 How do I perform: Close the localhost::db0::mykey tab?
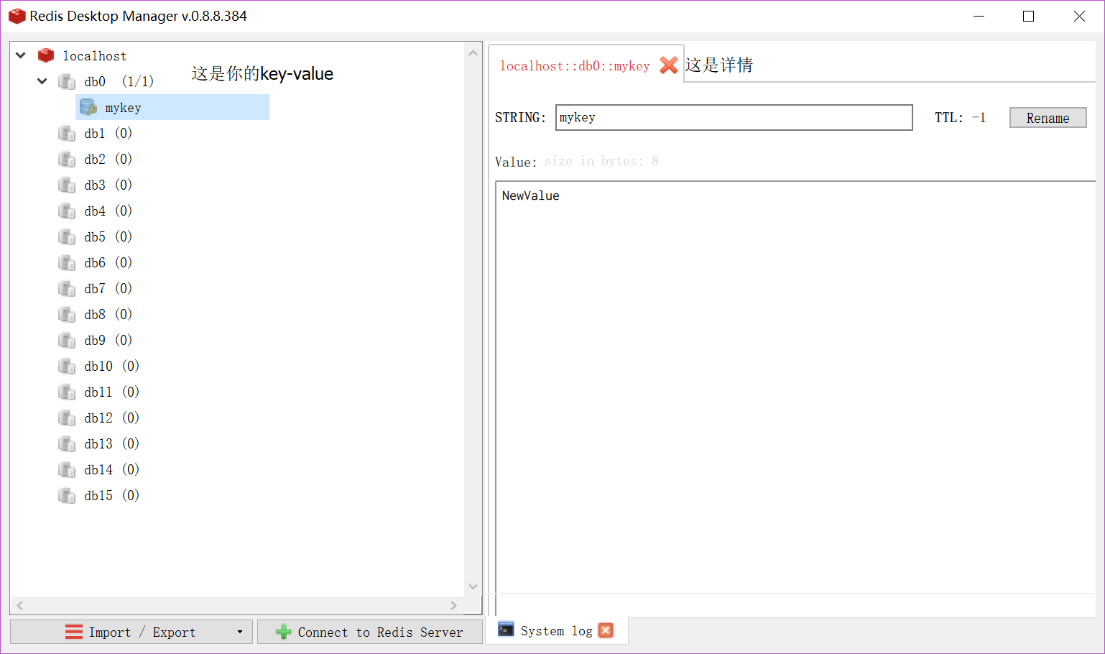tap(669, 65)
